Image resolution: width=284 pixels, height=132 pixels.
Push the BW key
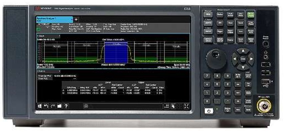[x=220, y=23]
